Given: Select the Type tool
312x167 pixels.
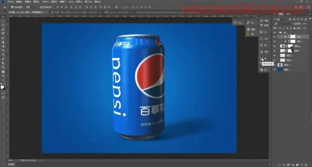Looking at the screenshot, I should click(3, 55).
